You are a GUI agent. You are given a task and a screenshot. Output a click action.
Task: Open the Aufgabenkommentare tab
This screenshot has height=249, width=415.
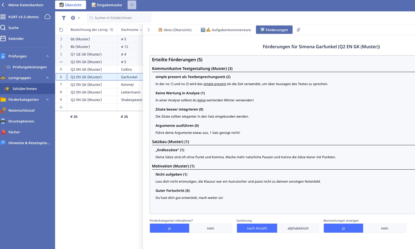[226, 30]
